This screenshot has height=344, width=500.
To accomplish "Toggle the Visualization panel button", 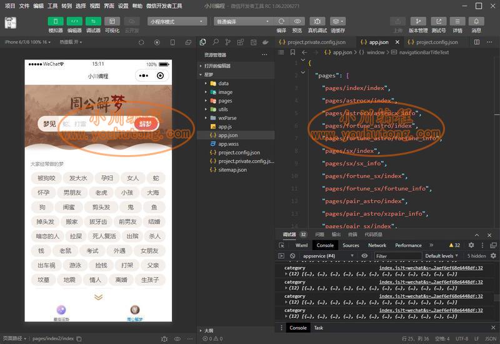I will [x=112, y=21].
